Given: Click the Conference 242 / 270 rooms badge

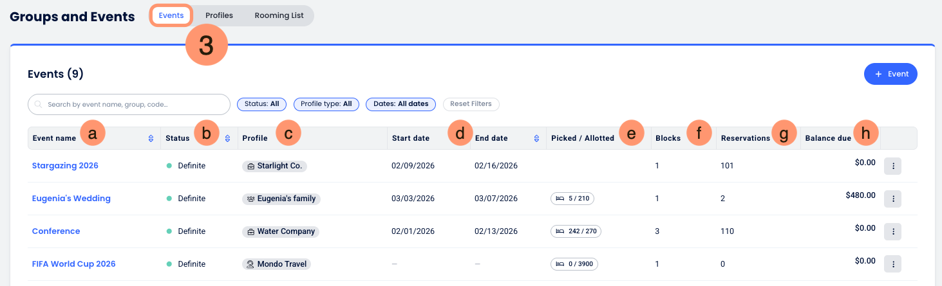Looking at the screenshot, I should tap(576, 231).
